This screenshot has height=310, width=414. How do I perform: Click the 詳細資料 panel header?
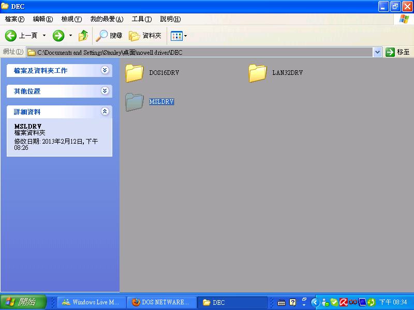(60, 112)
